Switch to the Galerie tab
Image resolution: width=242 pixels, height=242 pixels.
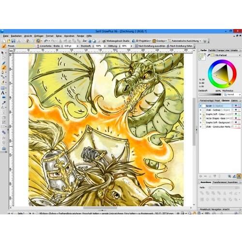pyautogui.click(x=234, y=101)
